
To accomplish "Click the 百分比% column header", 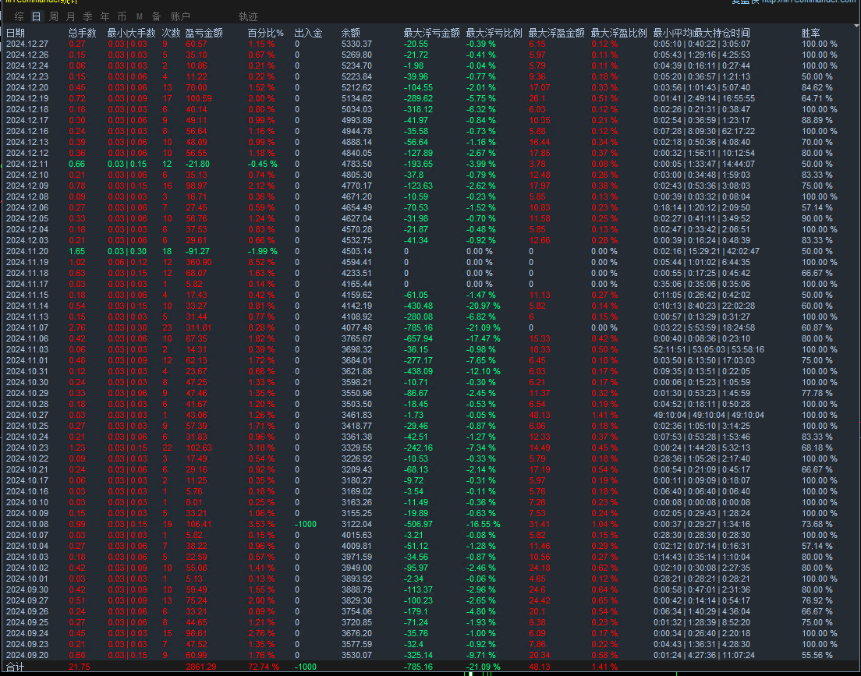I will pos(266,33).
